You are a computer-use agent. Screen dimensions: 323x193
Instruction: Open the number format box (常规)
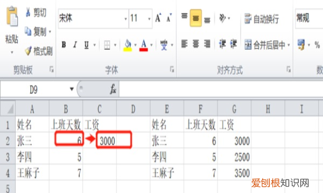[309, 18]
